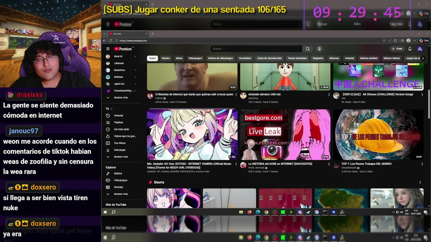Click All Chinese CHALLENGE Version Songs title
The width and height of the screenshot is (431, 242).
pos(377,94)
